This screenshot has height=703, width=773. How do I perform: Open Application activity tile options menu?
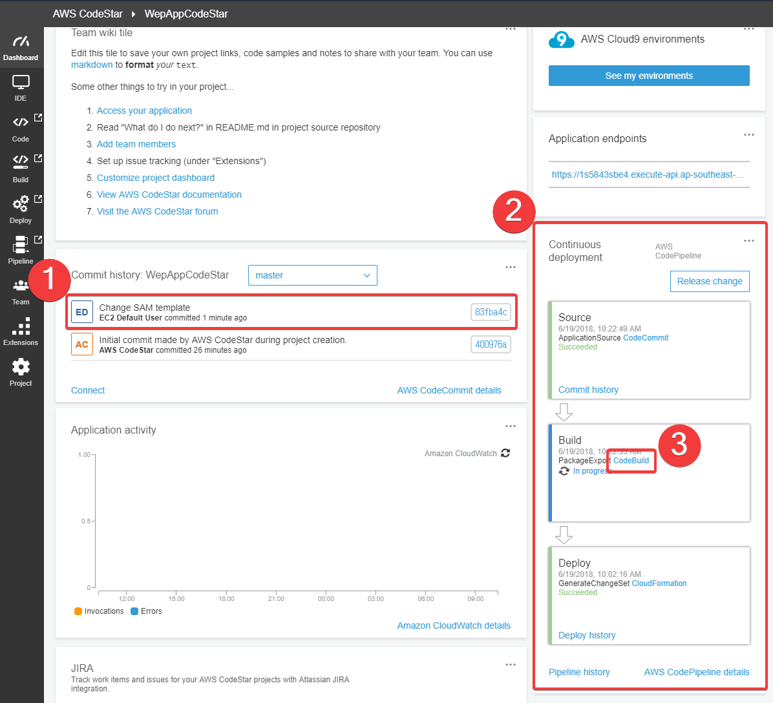tap(510, 426)
